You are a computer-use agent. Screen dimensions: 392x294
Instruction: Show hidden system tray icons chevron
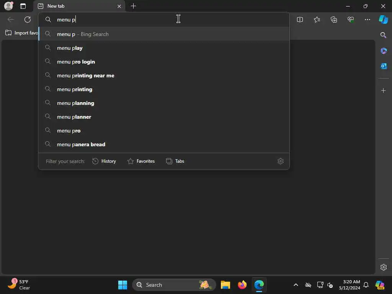(x=296, y=285)
